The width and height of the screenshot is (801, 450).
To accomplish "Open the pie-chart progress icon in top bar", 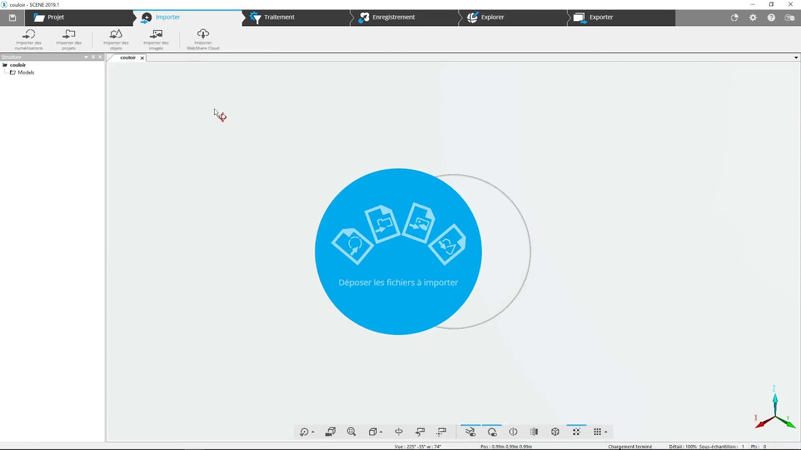I will click(x=735, y=17).
